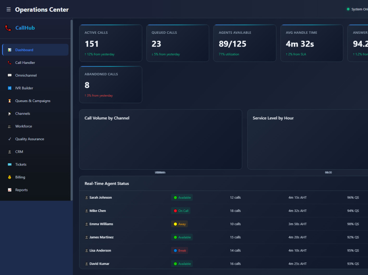Open the Tickets page
Screen dimensions: 368x275
(x=35, y=164)
